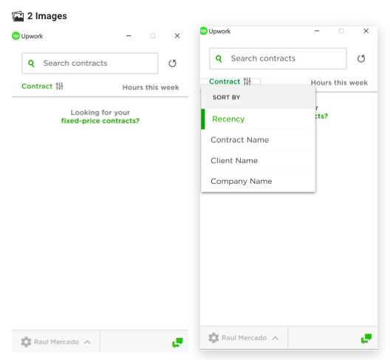Click Raul Mercado name in right window
390x360 pixels.
244,338
